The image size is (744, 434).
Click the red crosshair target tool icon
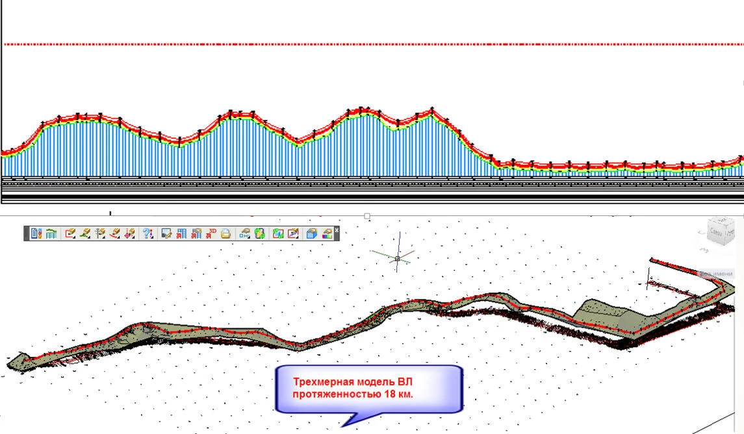[129, 234]
